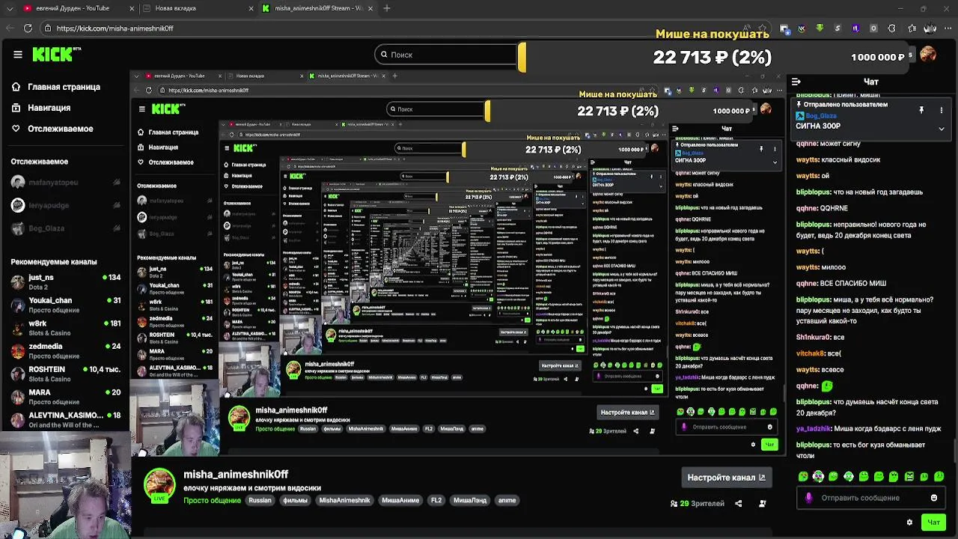Open the purple extension icon in the toolbar
The image size is (958, 539).
855,28
